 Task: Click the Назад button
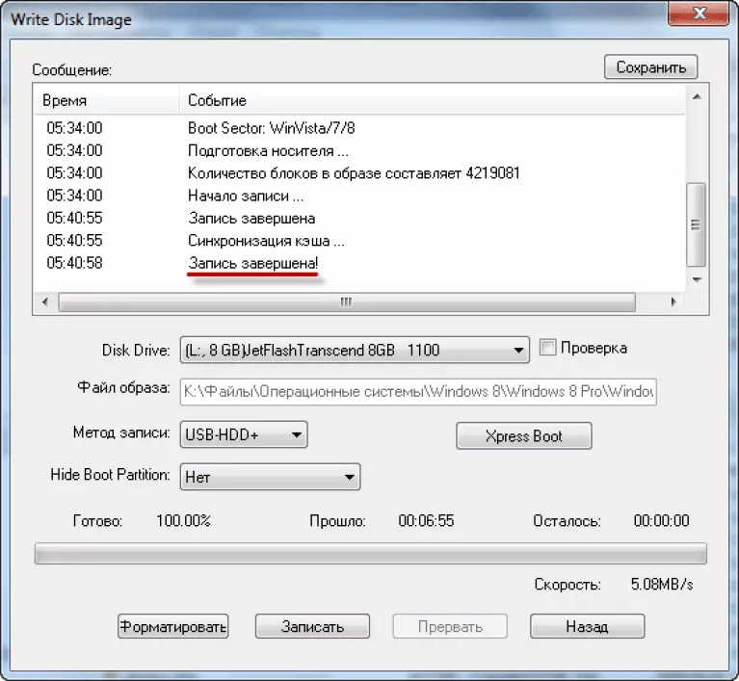click(587, 626)
